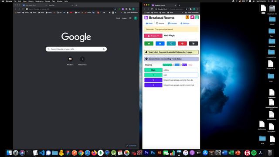Click the Google account avatar
279x157 pixels.
[136, 18]
